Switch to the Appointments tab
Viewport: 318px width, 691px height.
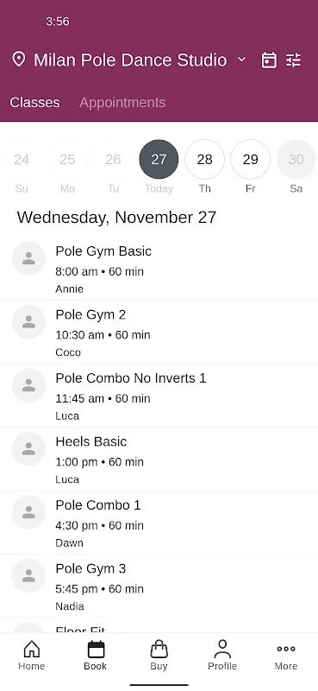[x=122, y=102]
